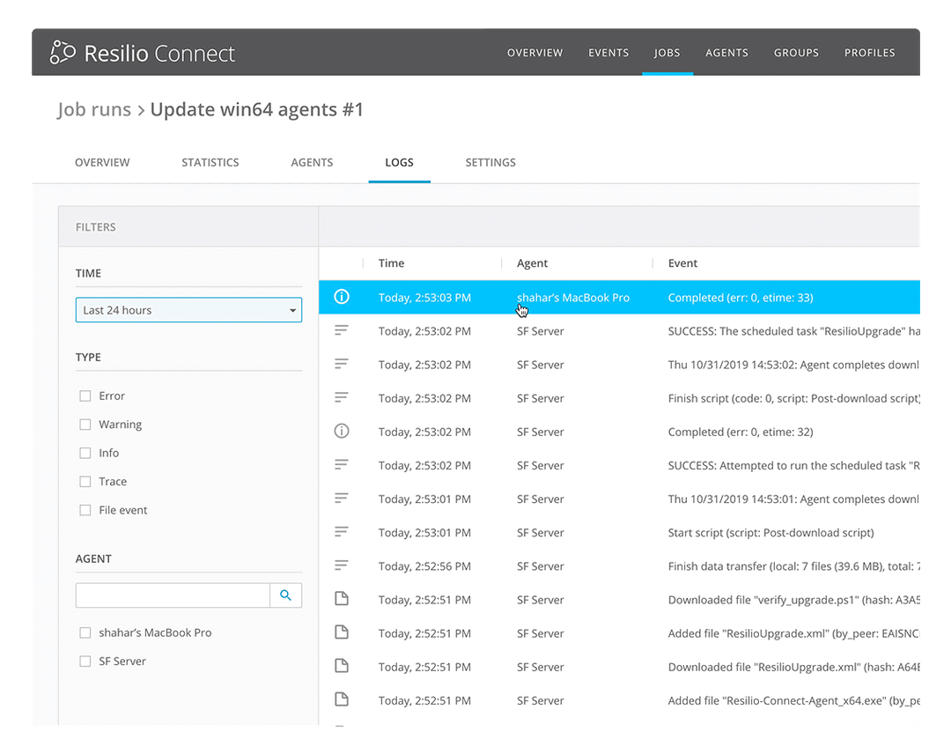Tick the Warning type filter checkbox
The height and width of the screenshot is (754, 951).
click(x=85, y=425)
